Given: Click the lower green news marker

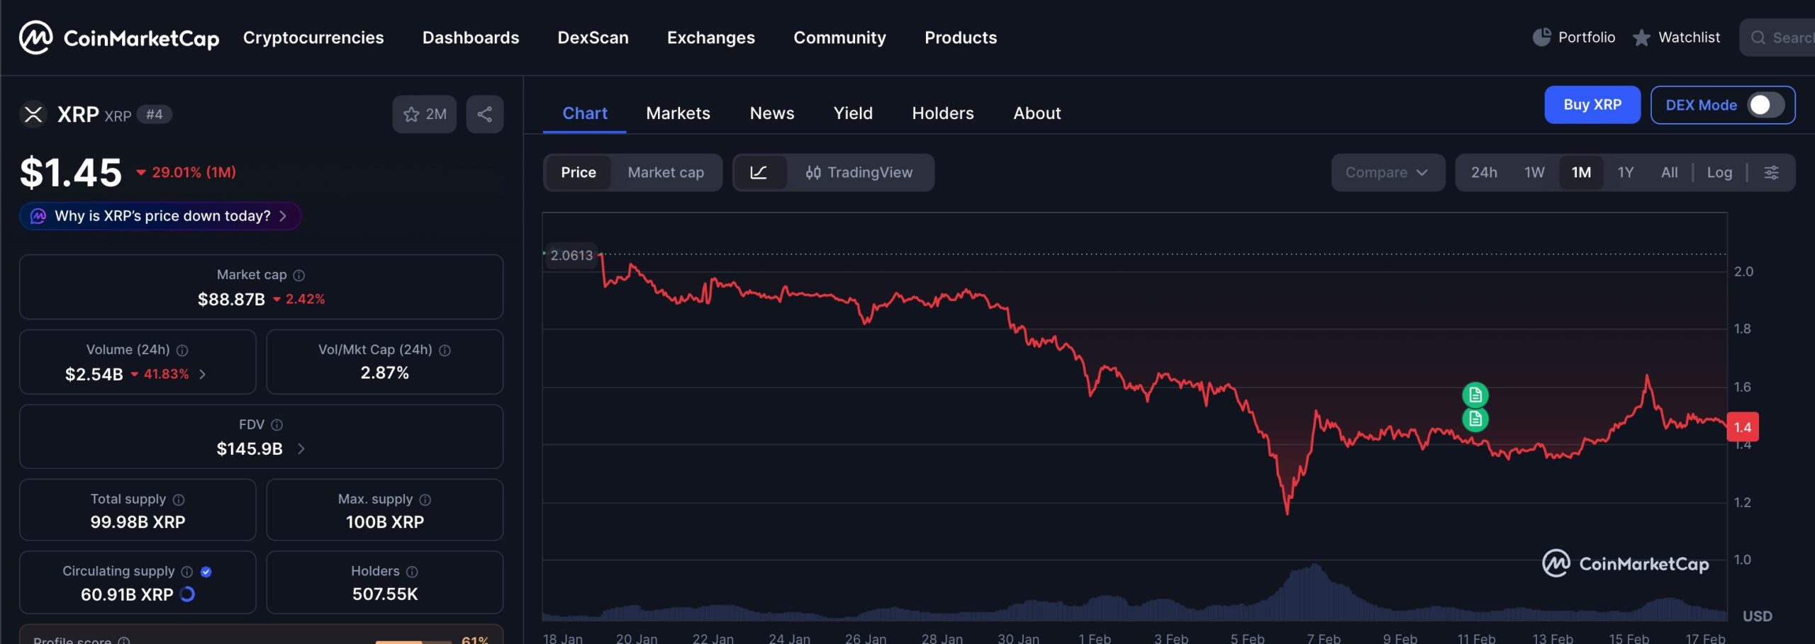Looking at the screenshot, I should [1475, 419].
